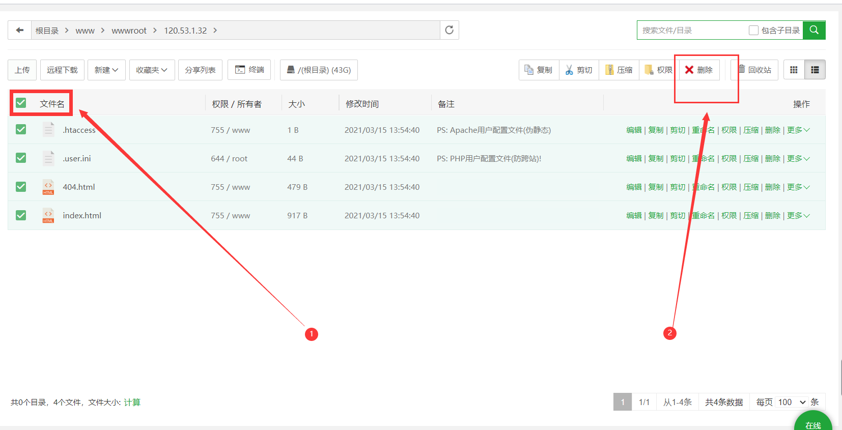Open the 更多 menu for 404.html
Viewport: 842px width, 430px height.
coord(798,187)
